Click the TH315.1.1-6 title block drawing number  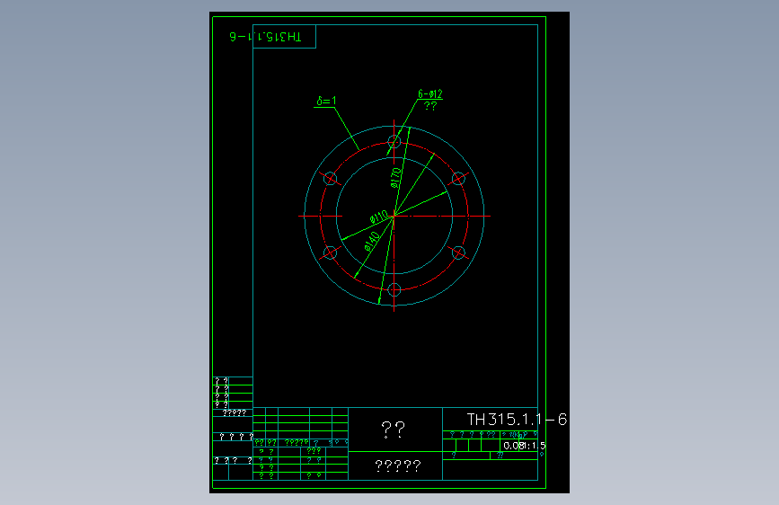pyautogui.click(x=517, y=420)
